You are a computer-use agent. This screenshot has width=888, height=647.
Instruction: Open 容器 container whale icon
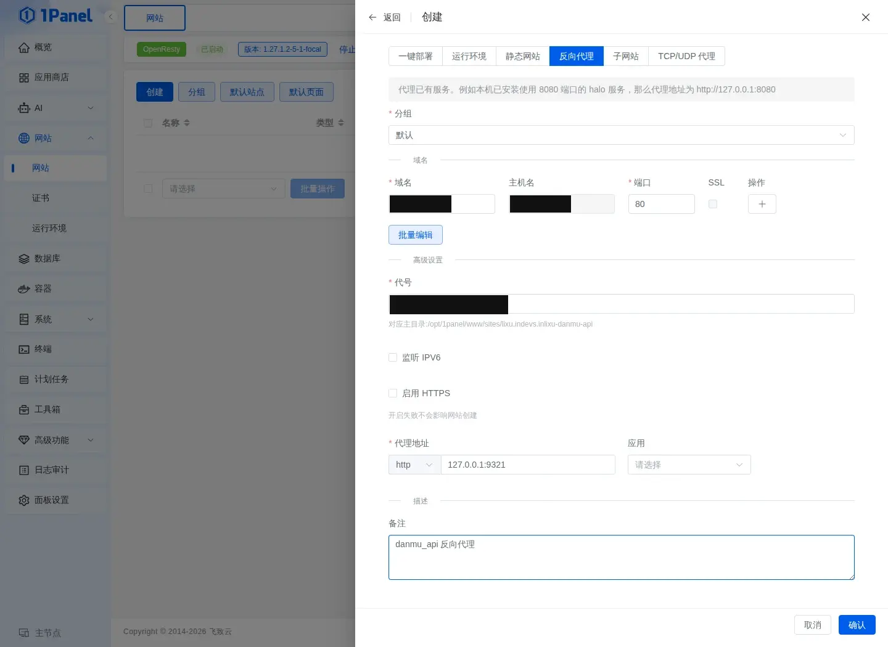(24, 289)
